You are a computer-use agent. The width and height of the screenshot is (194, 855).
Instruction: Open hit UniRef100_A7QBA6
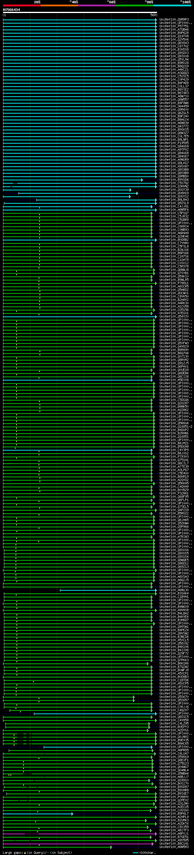174,29
